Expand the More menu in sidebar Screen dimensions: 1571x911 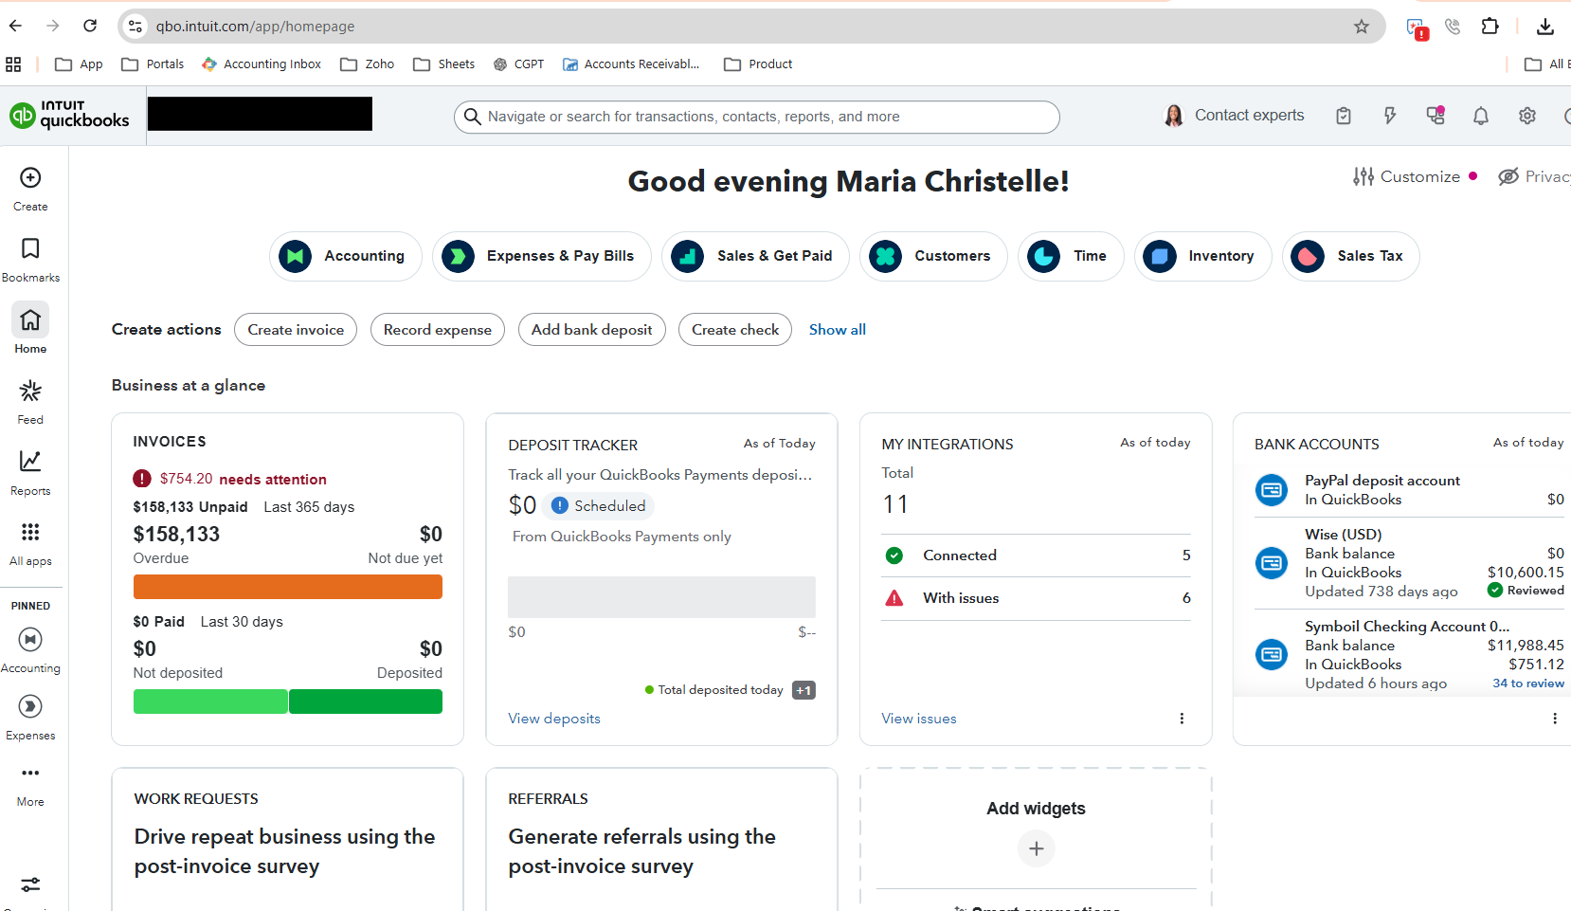click(x=30, y=786)
